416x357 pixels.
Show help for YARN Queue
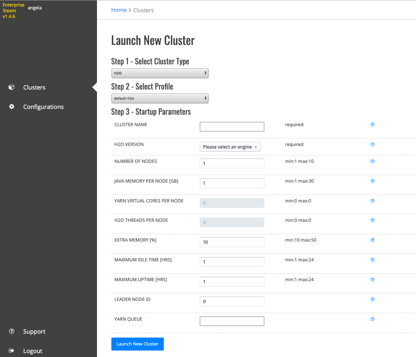pos(373,319)
